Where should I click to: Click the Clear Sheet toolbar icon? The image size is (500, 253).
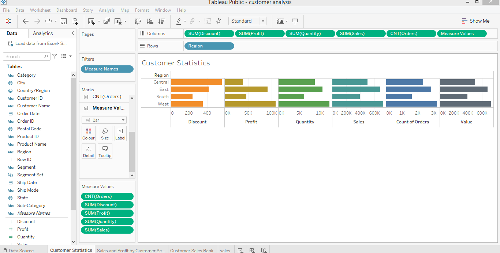(117, 21)
